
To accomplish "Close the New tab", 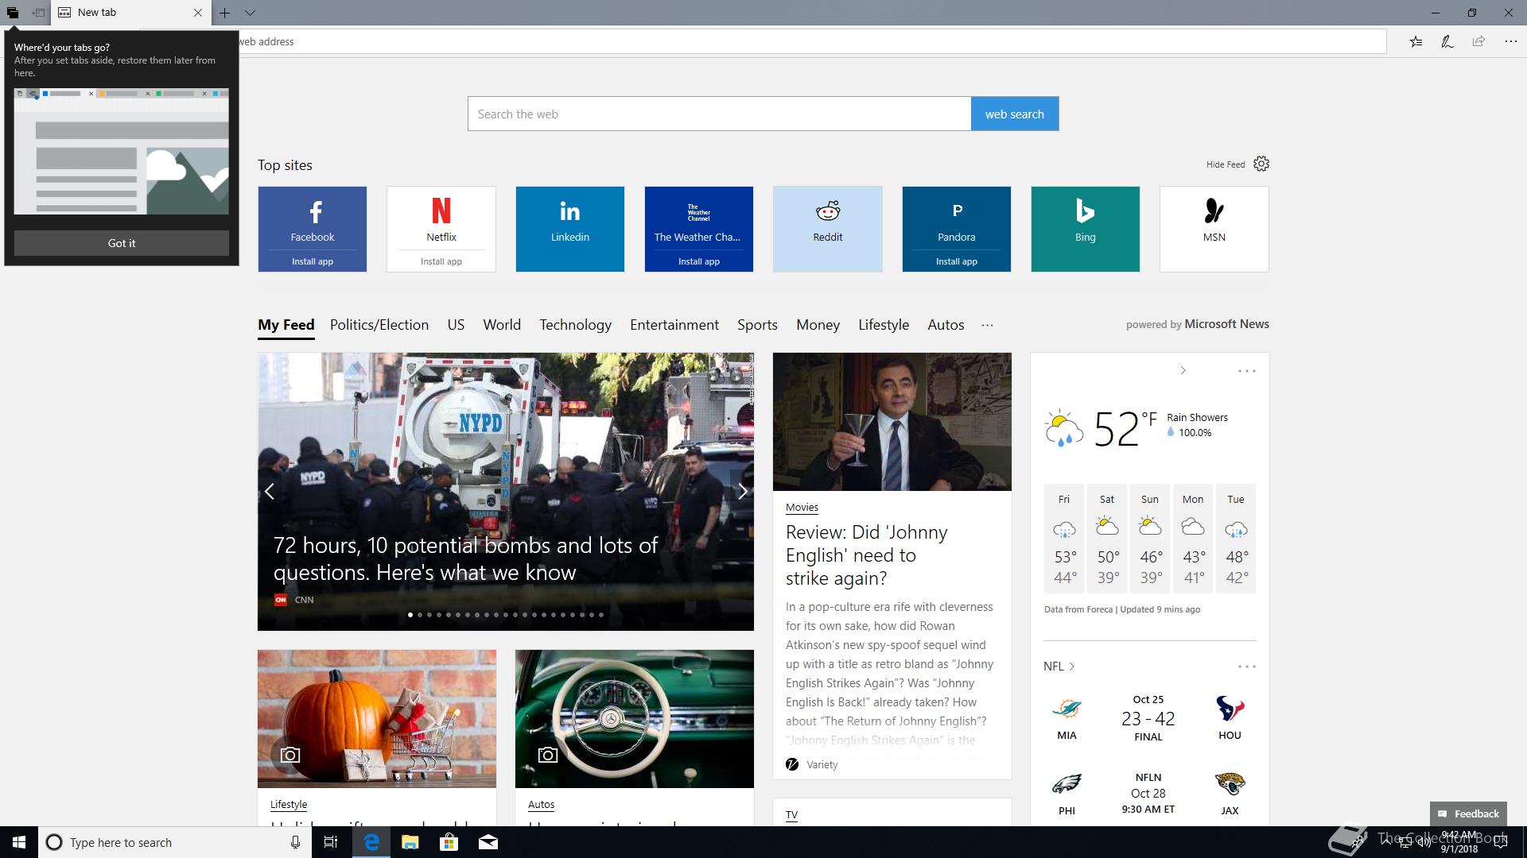I will (198, 13).
